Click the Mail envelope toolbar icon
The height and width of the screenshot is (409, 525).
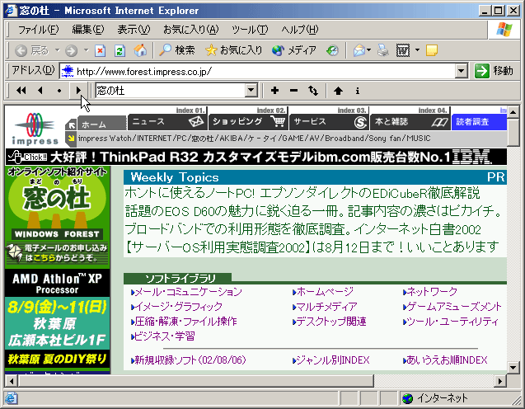coord(359,50)
